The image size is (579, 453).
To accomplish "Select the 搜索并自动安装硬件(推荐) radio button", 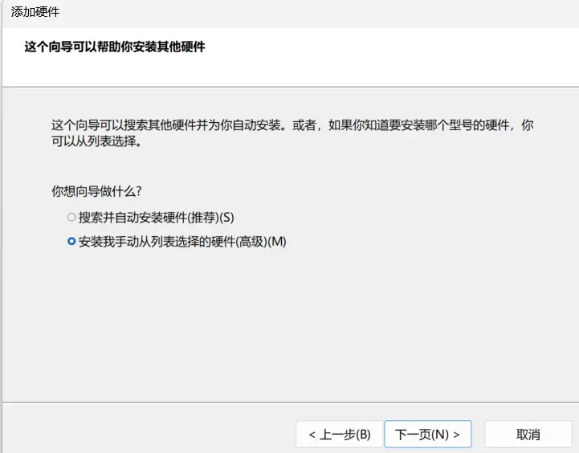I will click(x=71, y=218).
